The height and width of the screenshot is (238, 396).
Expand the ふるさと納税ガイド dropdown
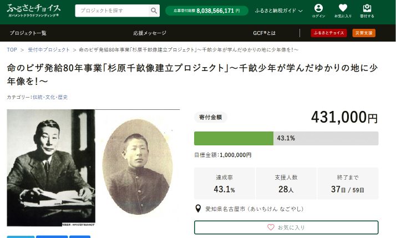278,11
